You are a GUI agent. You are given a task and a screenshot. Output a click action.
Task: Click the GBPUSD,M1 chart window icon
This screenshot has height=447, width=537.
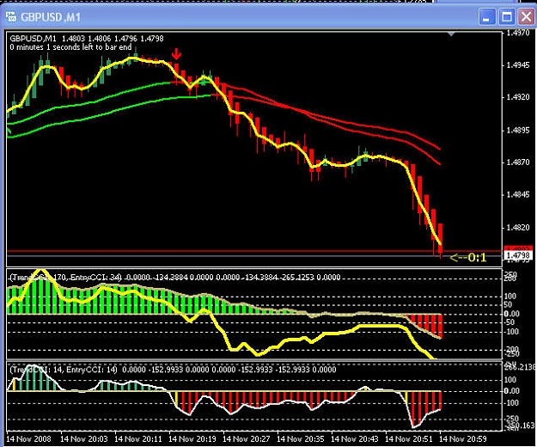11,16
